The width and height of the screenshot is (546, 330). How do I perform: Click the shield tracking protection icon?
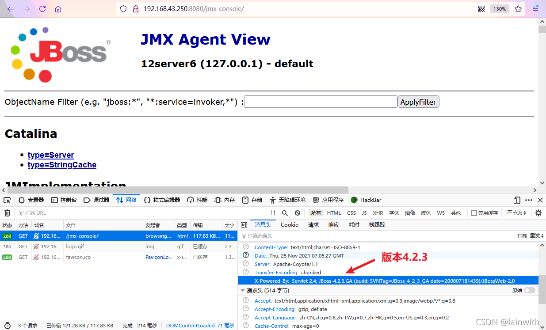(x=123, y=9)
